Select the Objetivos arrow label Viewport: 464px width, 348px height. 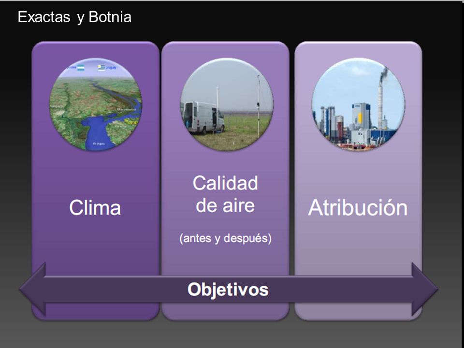[x=228, y=289]
